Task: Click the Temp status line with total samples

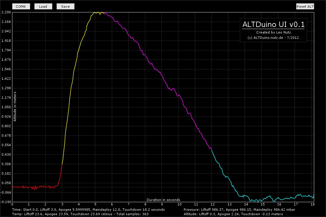Action: click(80, 214)
